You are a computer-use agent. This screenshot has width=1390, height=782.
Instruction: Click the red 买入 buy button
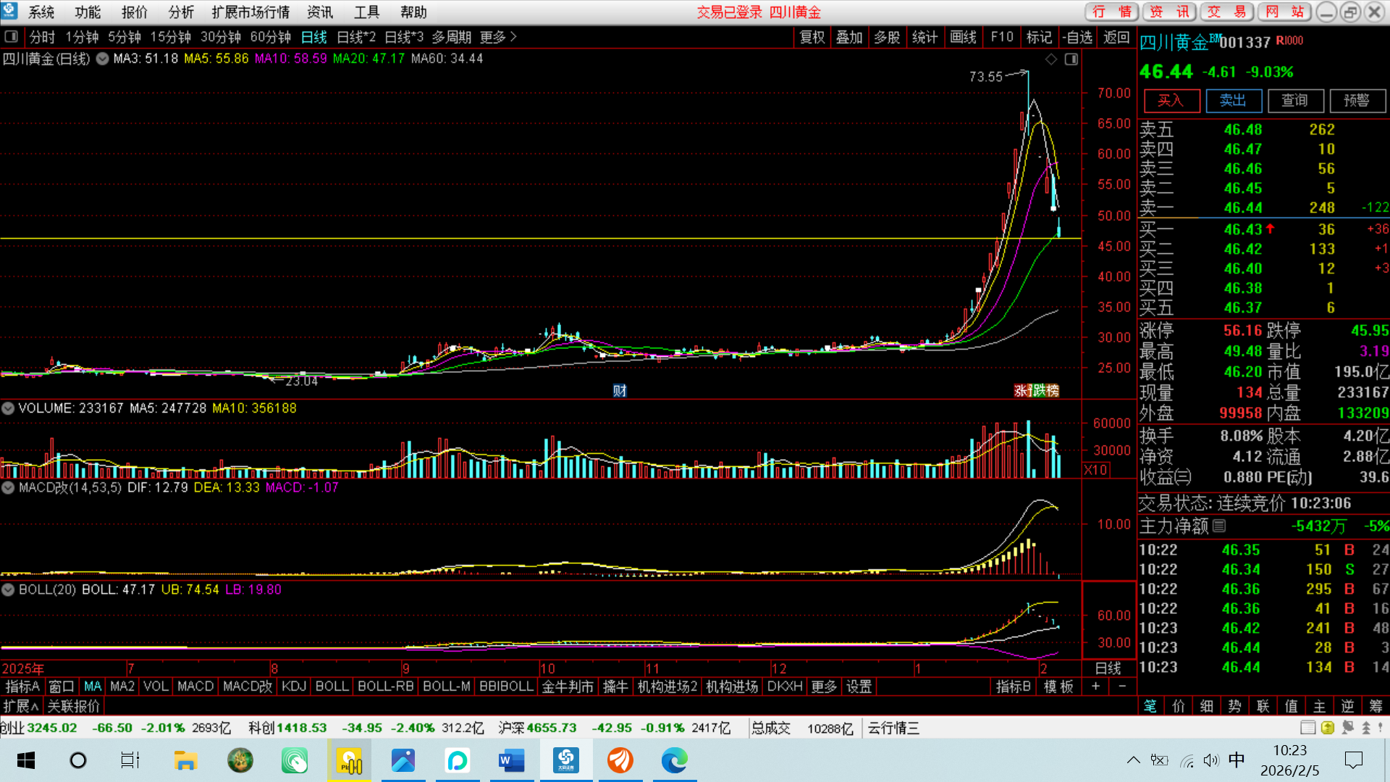1171,101
